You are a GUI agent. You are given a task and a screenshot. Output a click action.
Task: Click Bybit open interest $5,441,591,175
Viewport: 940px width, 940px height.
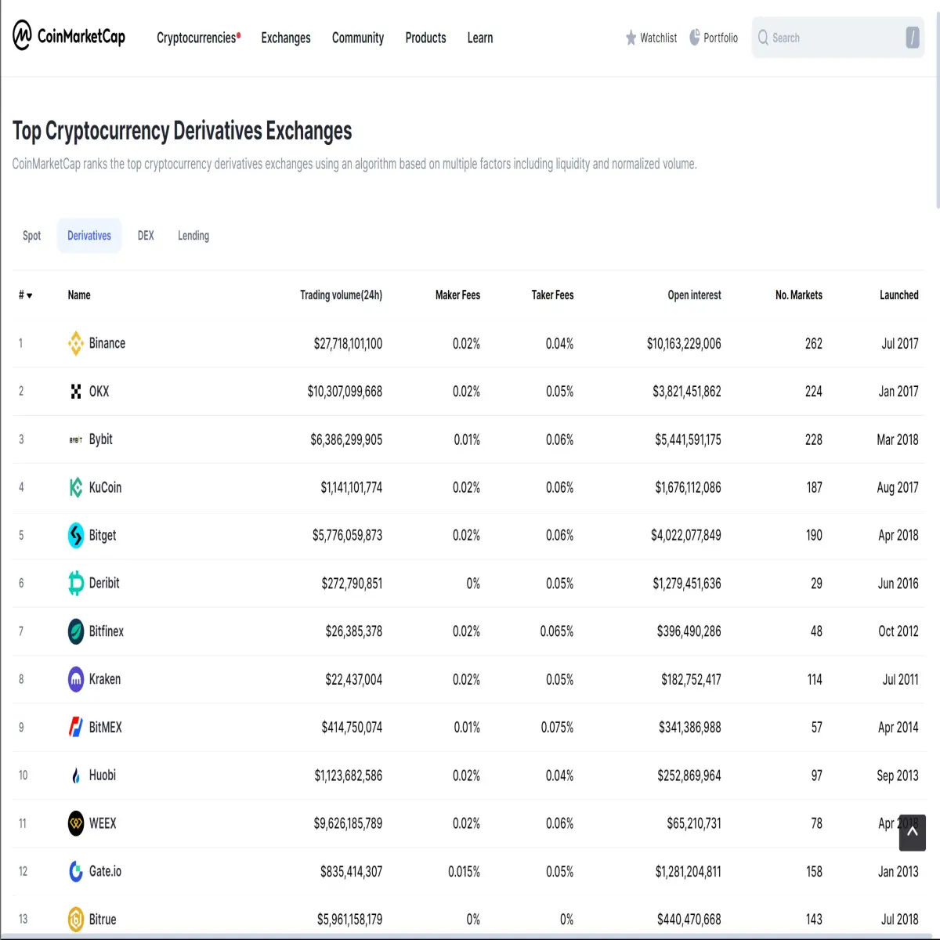[688, 440]
